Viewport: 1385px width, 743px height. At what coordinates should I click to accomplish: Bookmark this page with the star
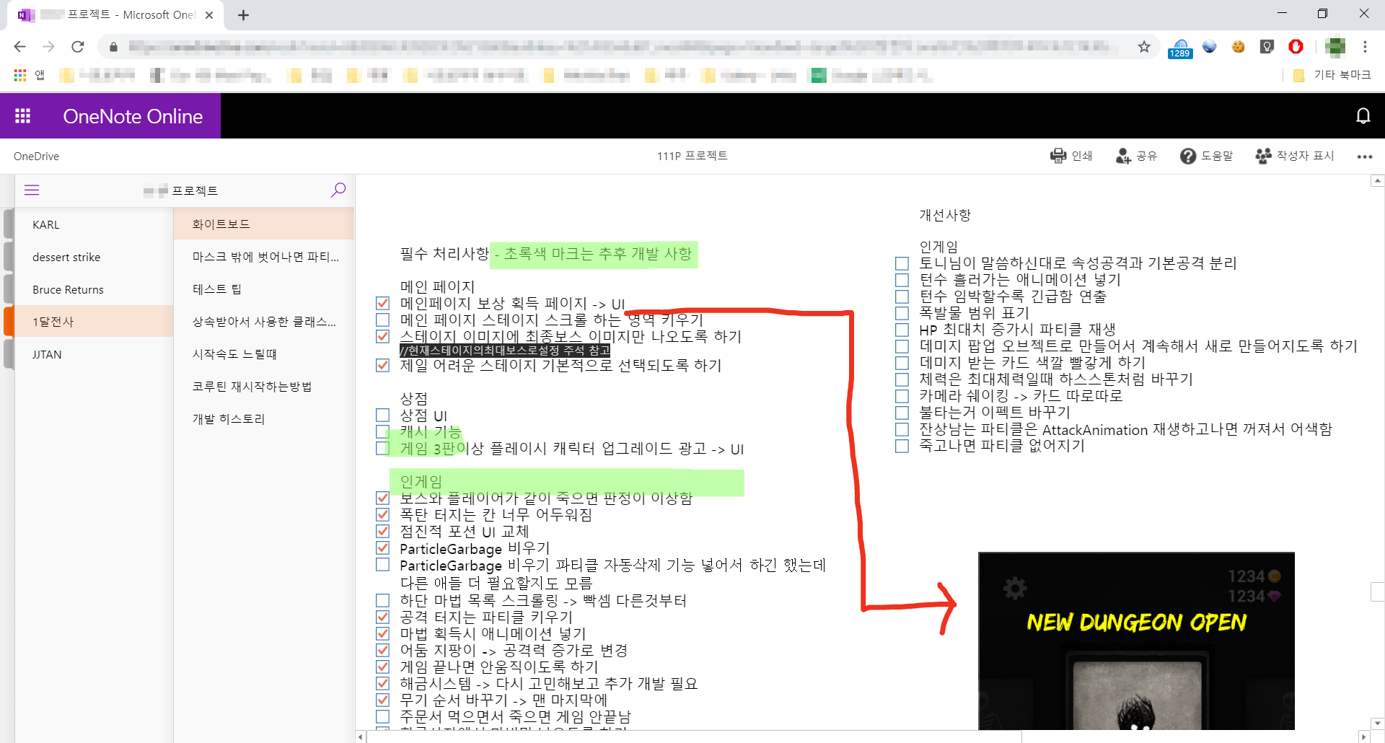[x=1144, y=47]
